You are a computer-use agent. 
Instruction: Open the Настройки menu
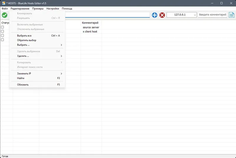pyautogui.click(x=53, y=9)
